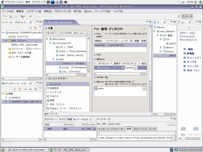The width and height of the screenshot is (203, 152).
Task: Select My_XML_Query.xqm in project tree
Action: tap(25, 45)
